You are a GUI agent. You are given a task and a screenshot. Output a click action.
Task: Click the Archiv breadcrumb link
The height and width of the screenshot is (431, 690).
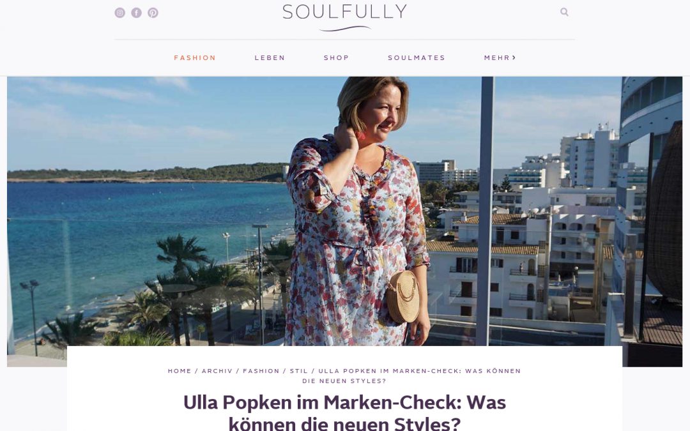217,371
